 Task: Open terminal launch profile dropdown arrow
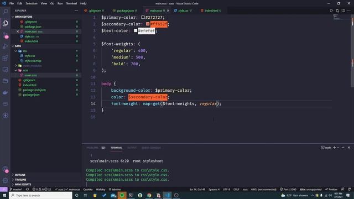(338, 148)
